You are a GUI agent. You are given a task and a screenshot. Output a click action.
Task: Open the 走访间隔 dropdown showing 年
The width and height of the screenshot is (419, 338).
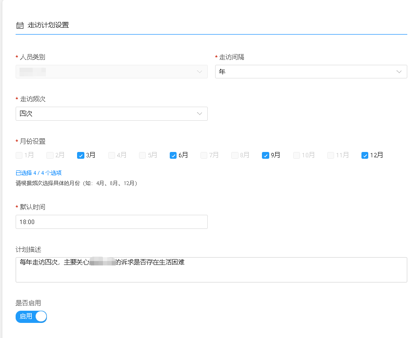pos(310,71)
